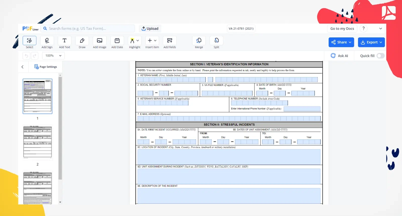Open Ask AI assistant

point(339,56)
